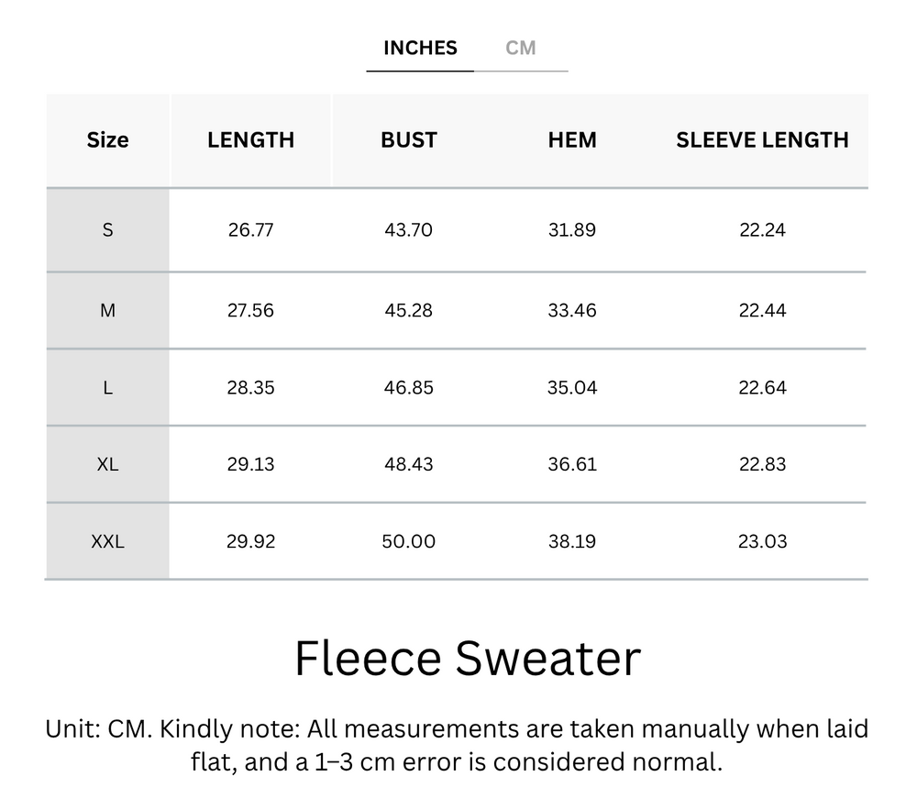Select the M size row label
This screenshot has width=917, height=799.
pyautogui.click(x=107, y=311)
